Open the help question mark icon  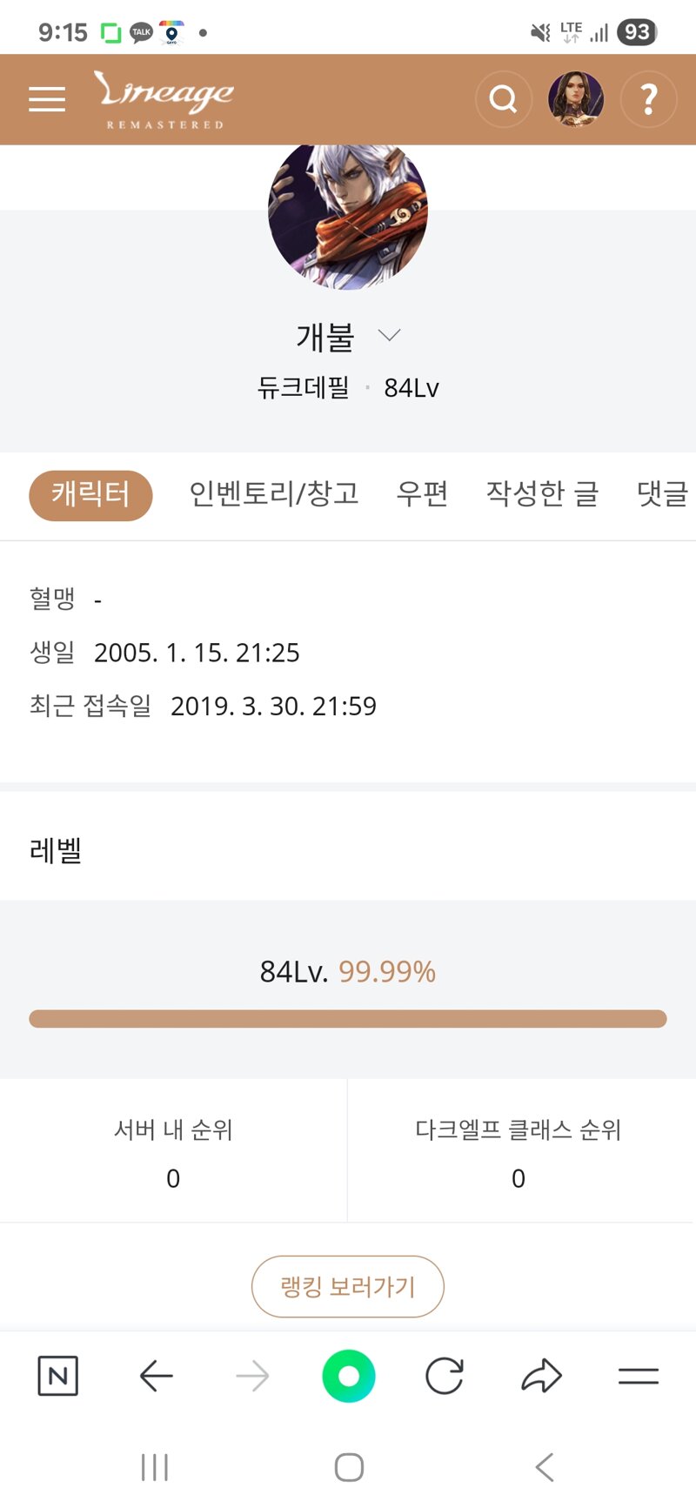[x=648, y=99]
